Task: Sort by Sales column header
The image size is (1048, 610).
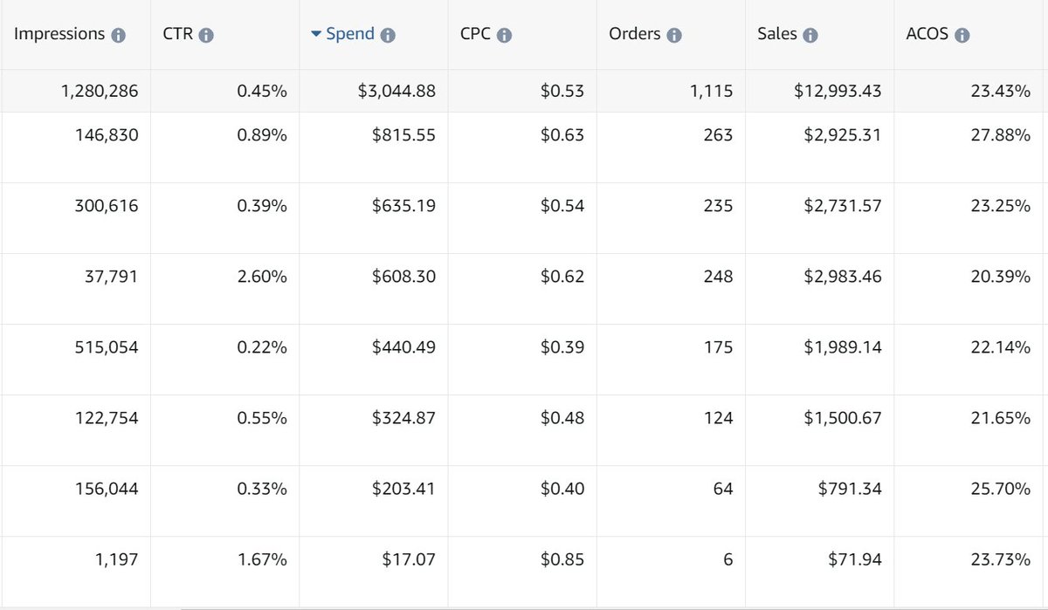Action: pos(777,35)
